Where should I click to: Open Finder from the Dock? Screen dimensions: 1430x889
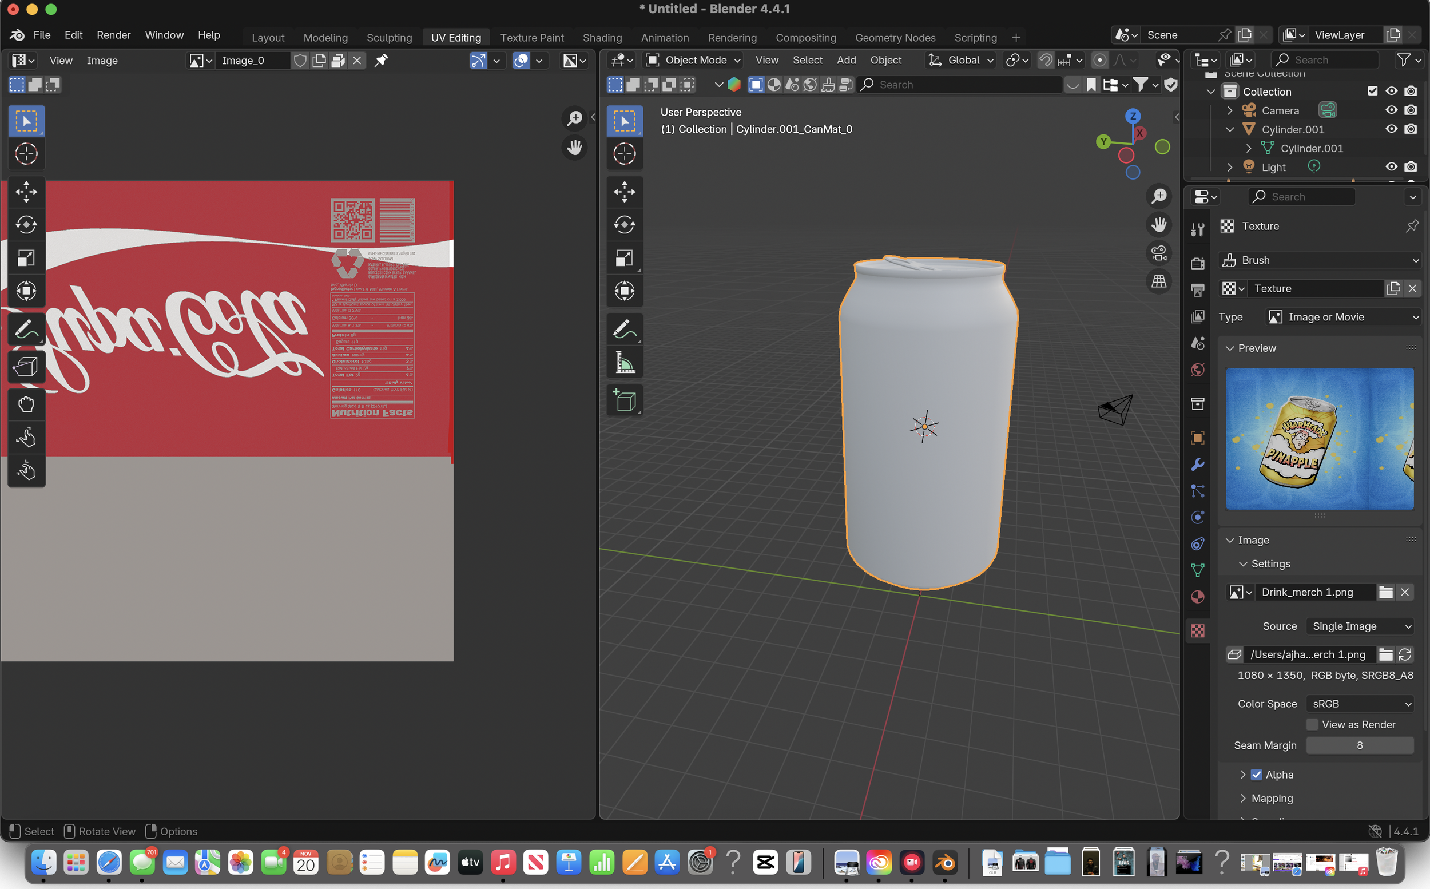pyautogui.click(x=43, y=862)
